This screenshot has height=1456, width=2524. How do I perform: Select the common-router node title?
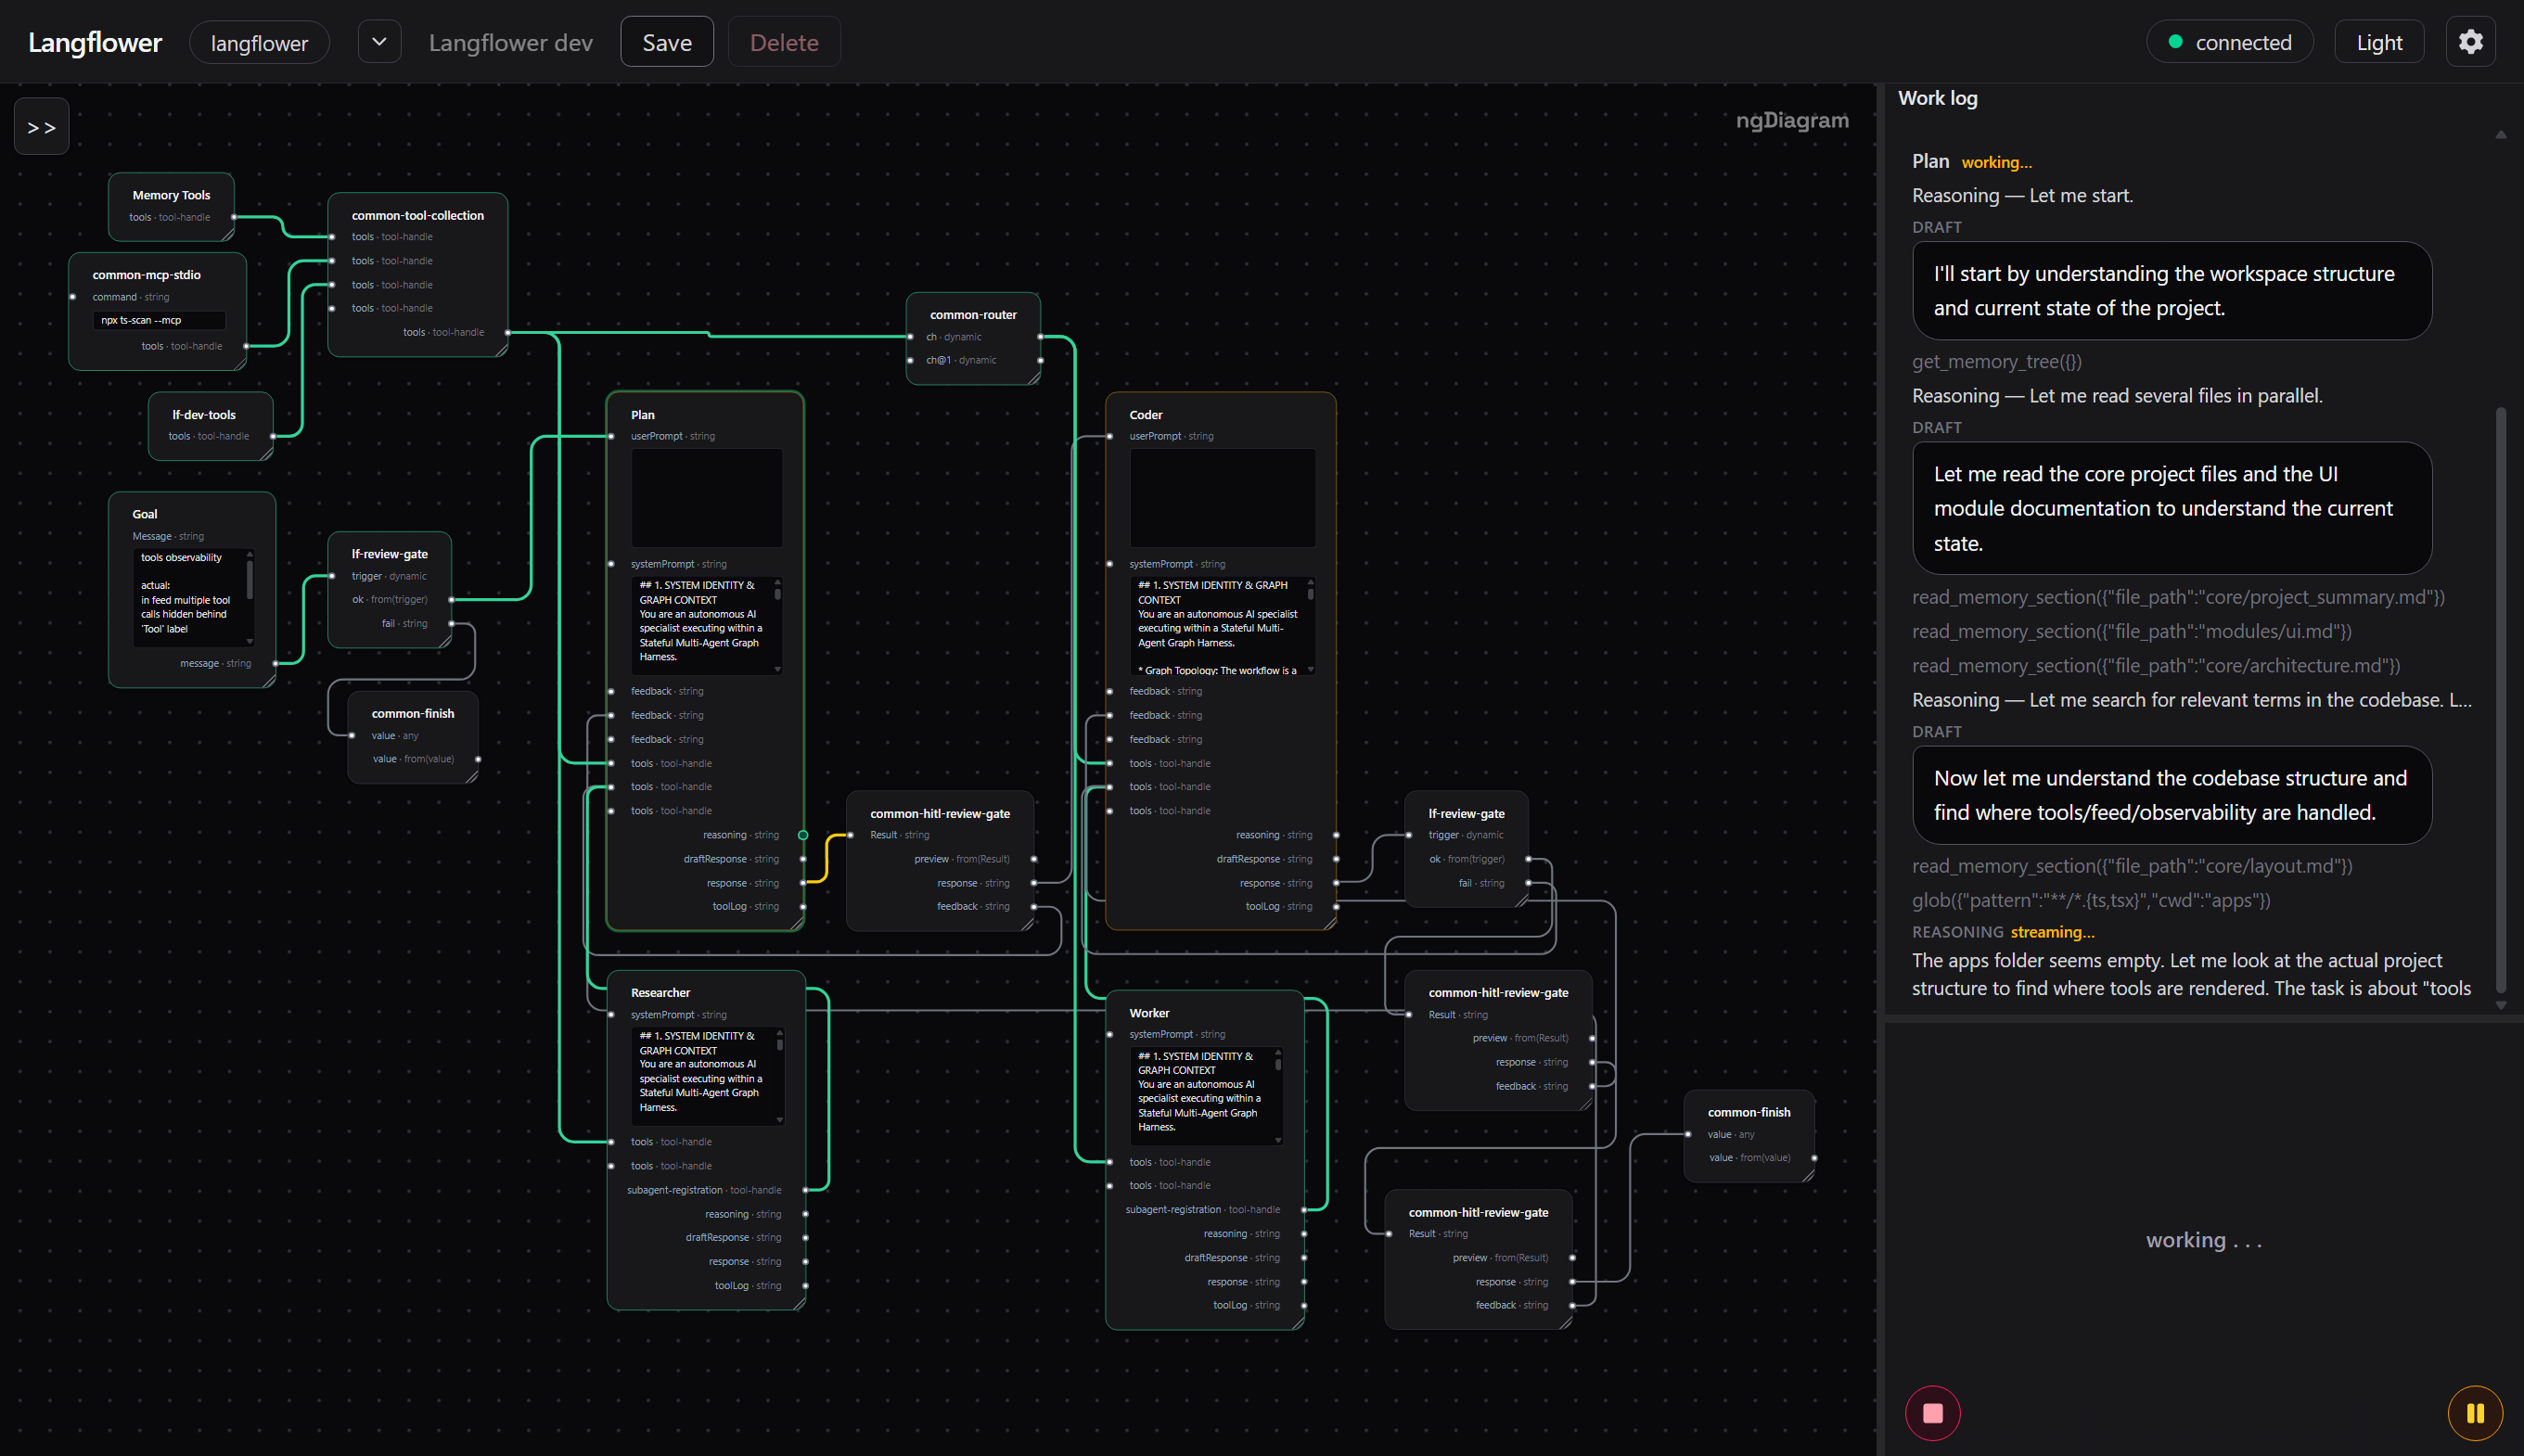[x=973, y=314]
